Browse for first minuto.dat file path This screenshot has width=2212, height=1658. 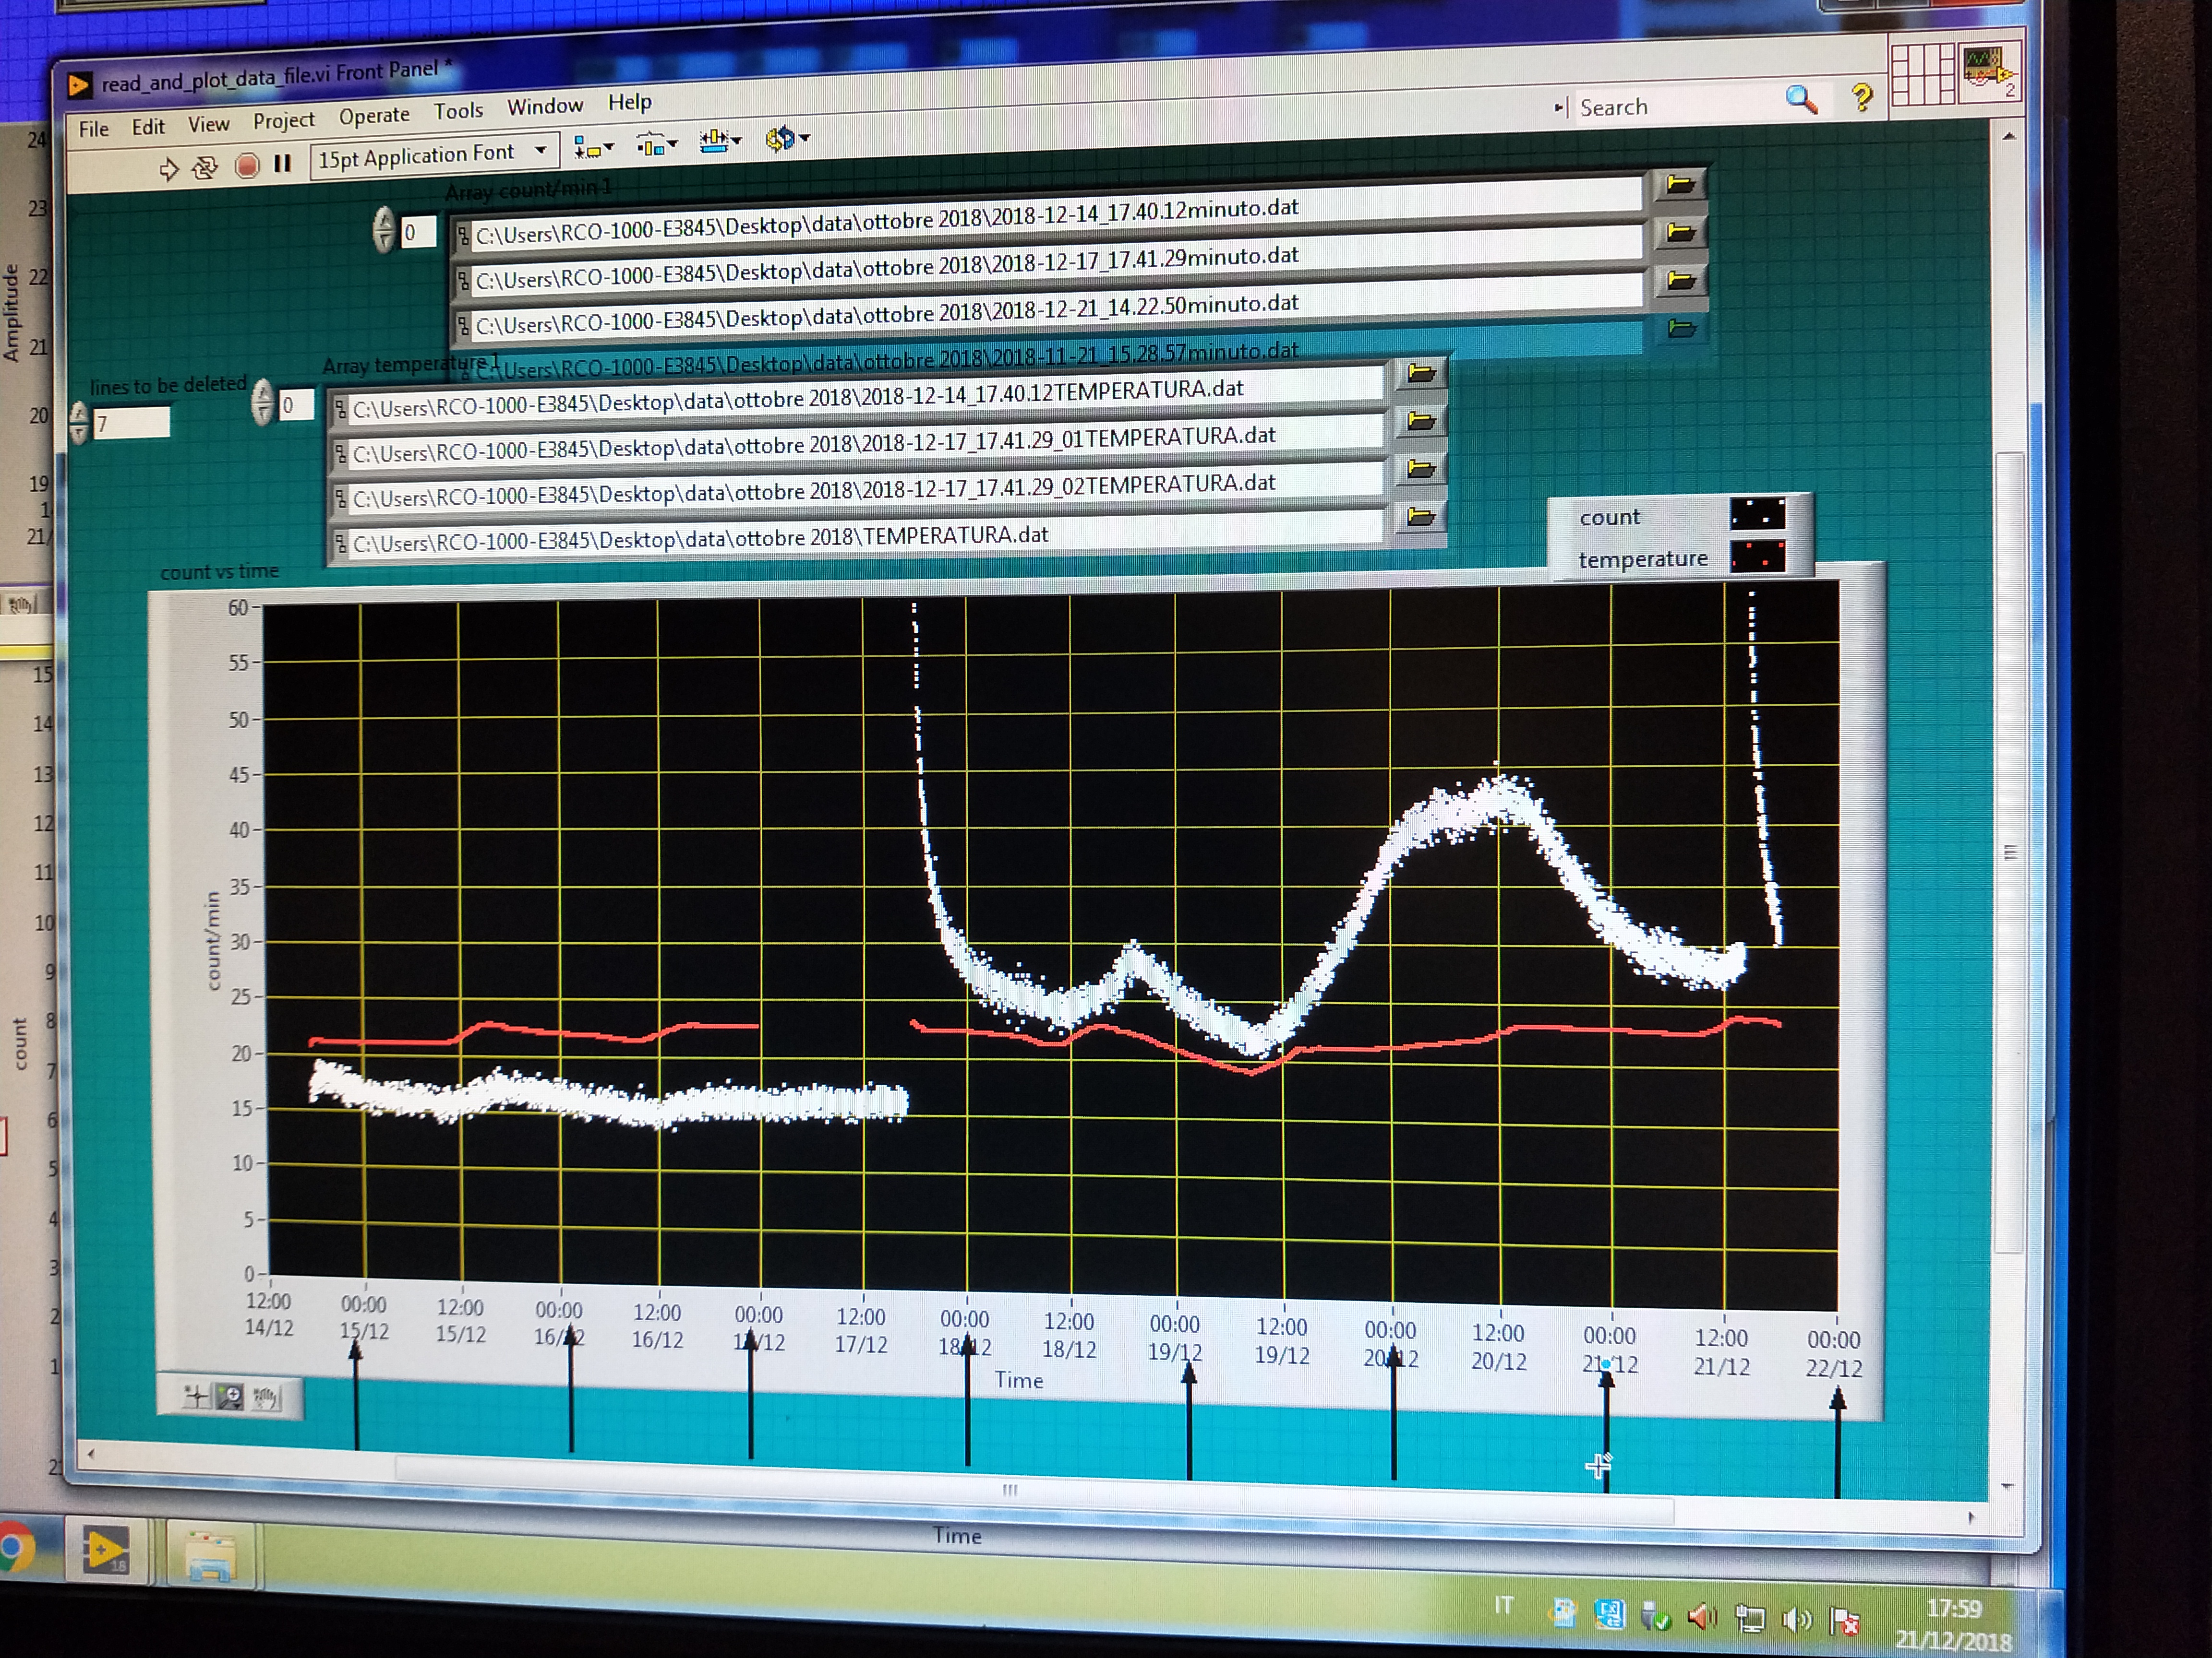tap(1679, 184)
